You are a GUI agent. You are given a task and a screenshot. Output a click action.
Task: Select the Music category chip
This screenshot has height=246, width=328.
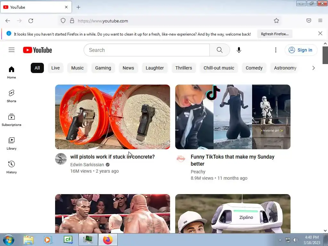pos(78,68)
